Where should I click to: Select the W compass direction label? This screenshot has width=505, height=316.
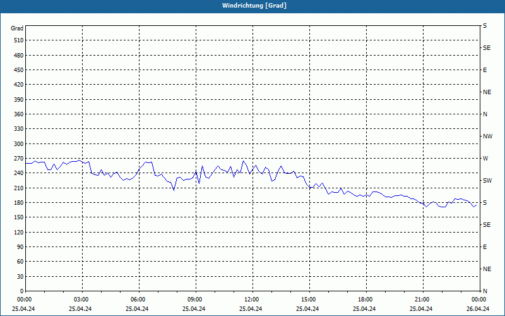[x=485, y=159]
